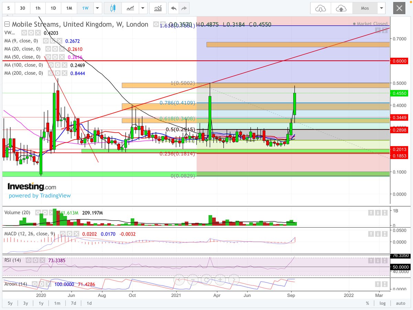Open MA (100, close, 0) settings gear
The height and width of the screenshot is (310, 413).
(x=57, y=65)
